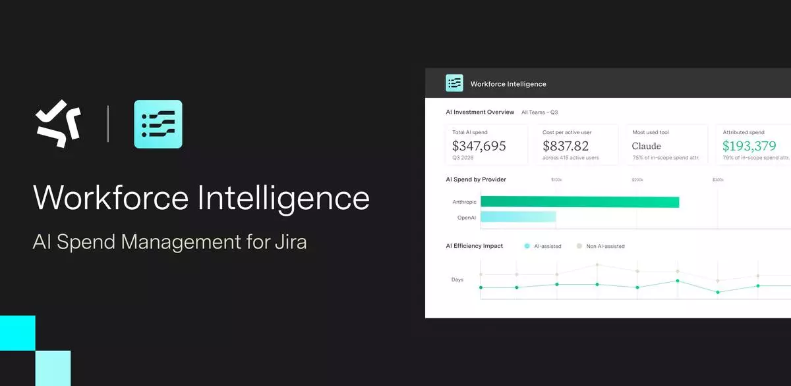Screen dimensions: 791x386
Task: Click the first green point on the efficiency line
Action: click(x=481, y=287)
